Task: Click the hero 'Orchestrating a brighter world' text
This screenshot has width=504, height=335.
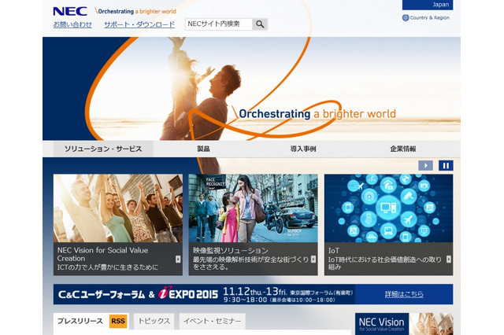Action: click(317, 113)
